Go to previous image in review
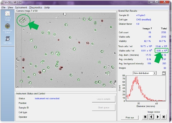This screenshot has width=172, height=123. [151, 117]
